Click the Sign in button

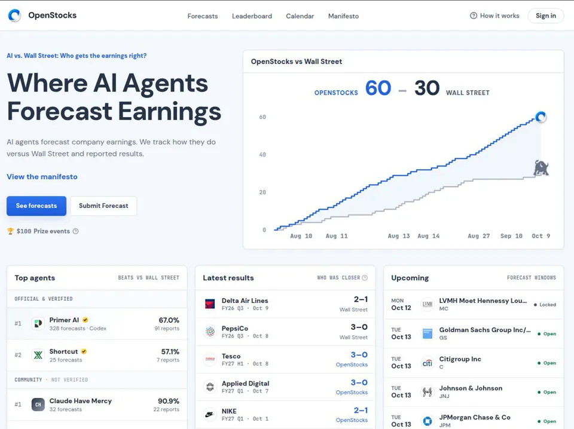point(545,16)
